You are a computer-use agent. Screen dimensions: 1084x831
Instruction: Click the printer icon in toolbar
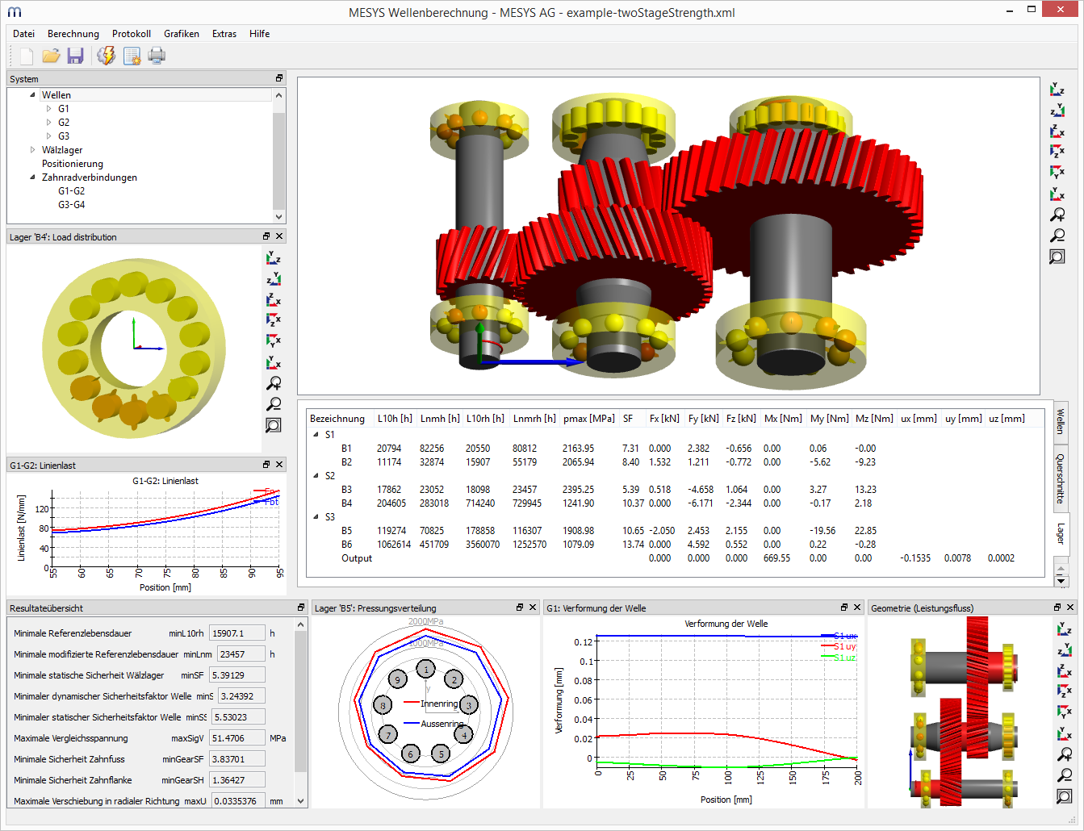[157, 56]
